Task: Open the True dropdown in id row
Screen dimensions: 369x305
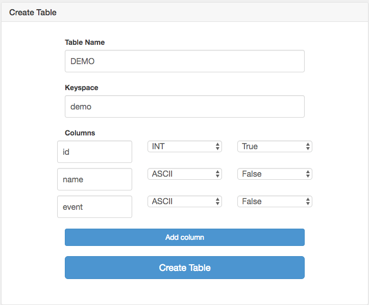Action: point(274,147)
